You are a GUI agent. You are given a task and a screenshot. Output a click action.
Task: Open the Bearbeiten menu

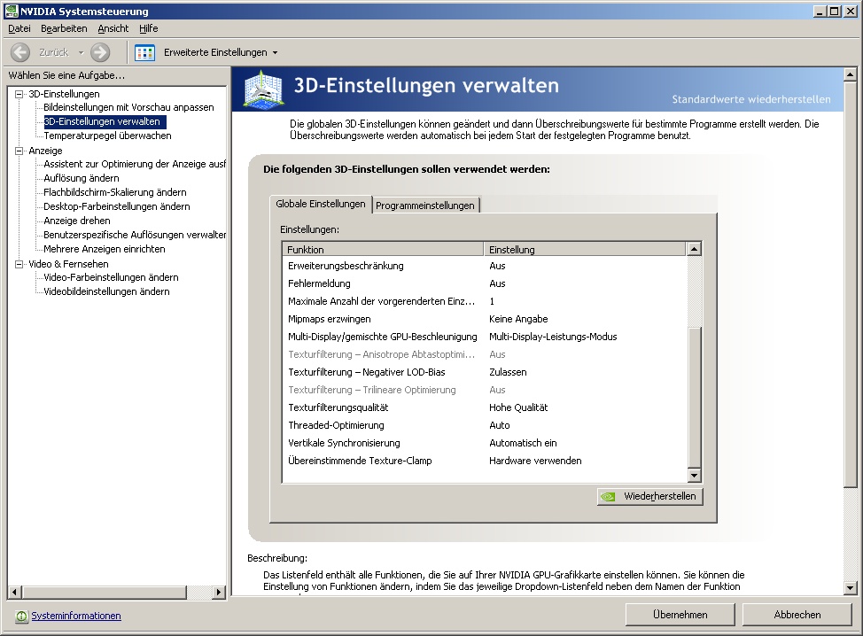click(x=64, y=28)
